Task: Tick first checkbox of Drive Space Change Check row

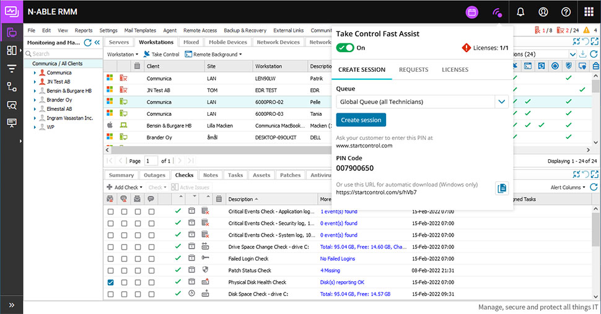Action: [110, 247]
